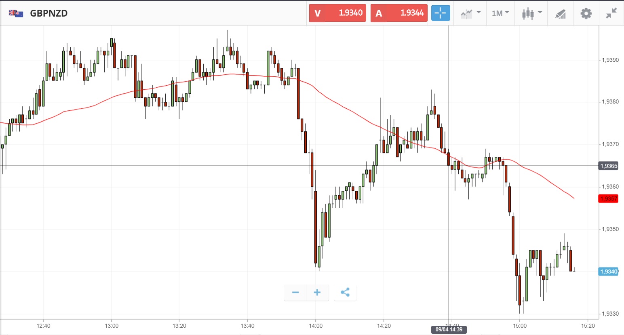The image size is (624, 335).
Task: Click the red 1,9357 moving average label
Action: click(608, 198)
